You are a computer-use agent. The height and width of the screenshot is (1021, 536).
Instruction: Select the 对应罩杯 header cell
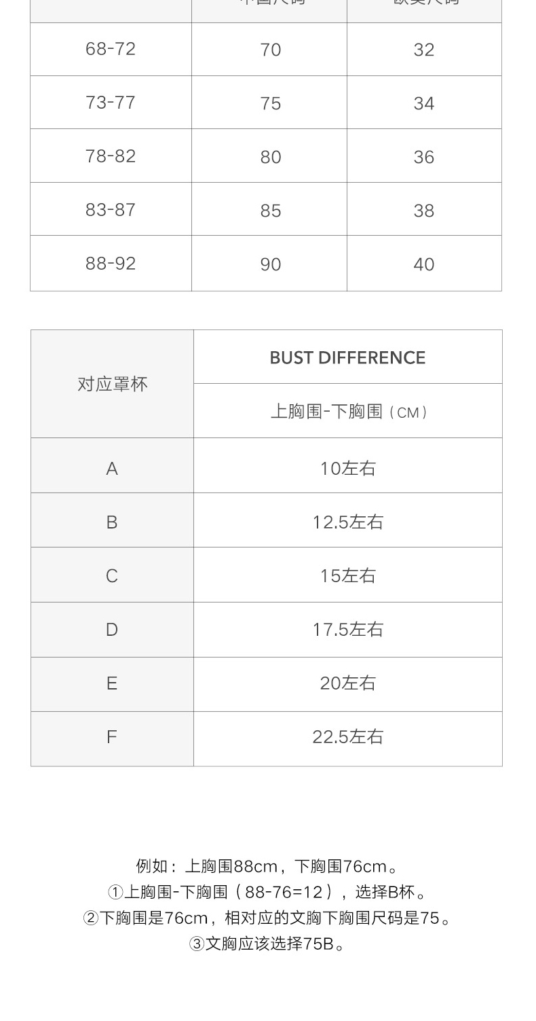112,384
